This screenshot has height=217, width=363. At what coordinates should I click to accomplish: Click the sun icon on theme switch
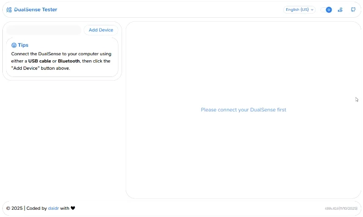[x=329, y=10]
